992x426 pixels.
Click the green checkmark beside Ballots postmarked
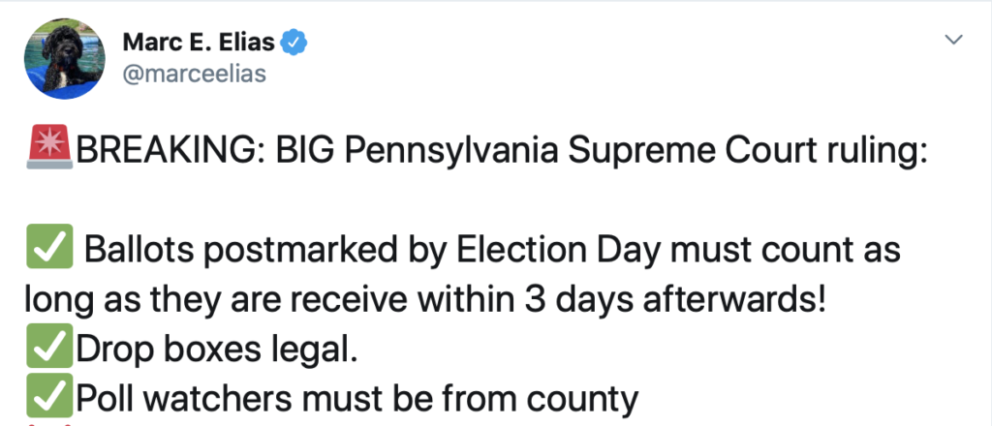click(49, 251)
